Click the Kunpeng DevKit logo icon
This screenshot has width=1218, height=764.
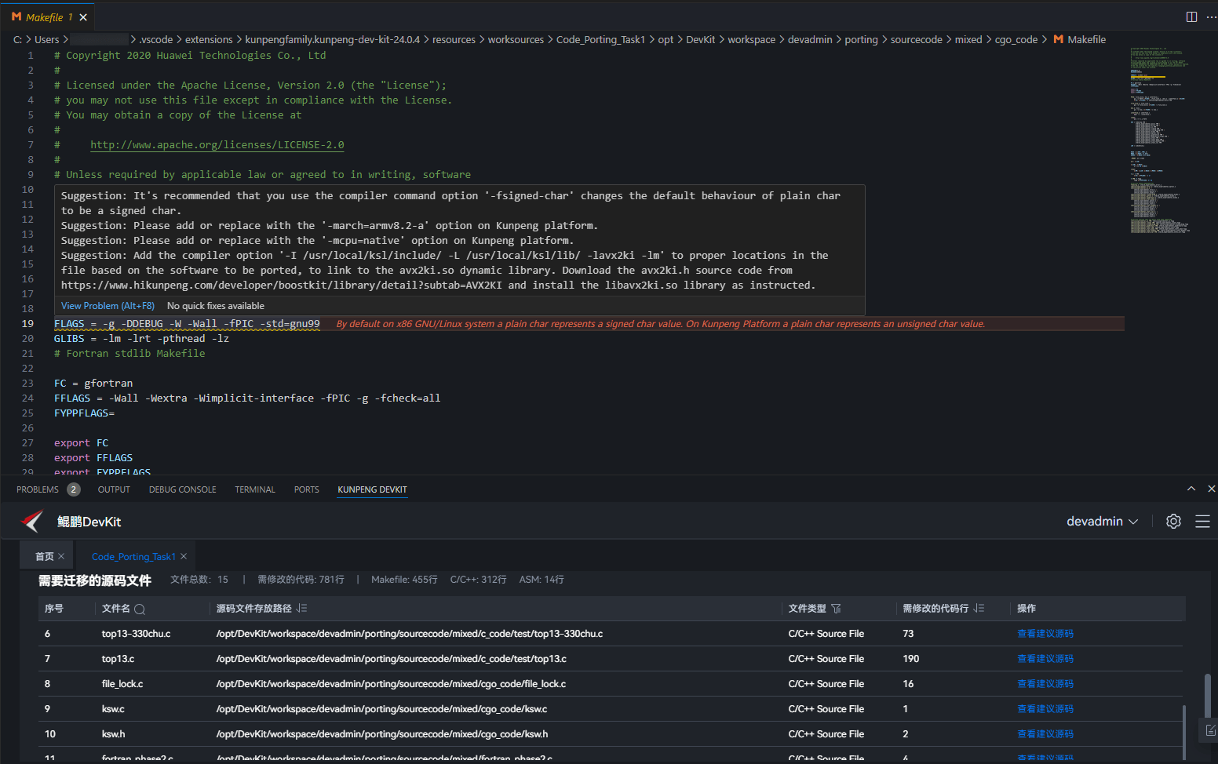coord(32,521)
